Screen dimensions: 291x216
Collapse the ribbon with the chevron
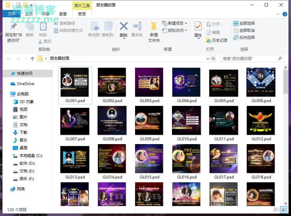(278, 14)
